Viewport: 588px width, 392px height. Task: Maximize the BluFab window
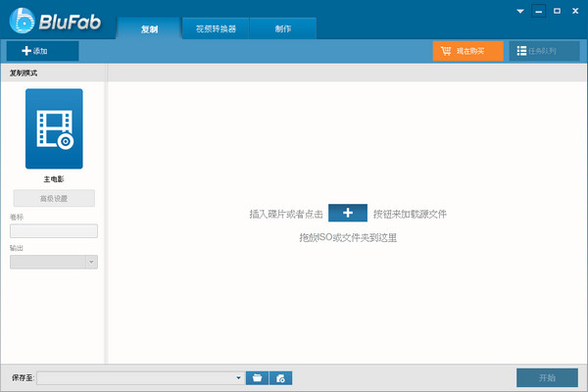coord(557,11)
